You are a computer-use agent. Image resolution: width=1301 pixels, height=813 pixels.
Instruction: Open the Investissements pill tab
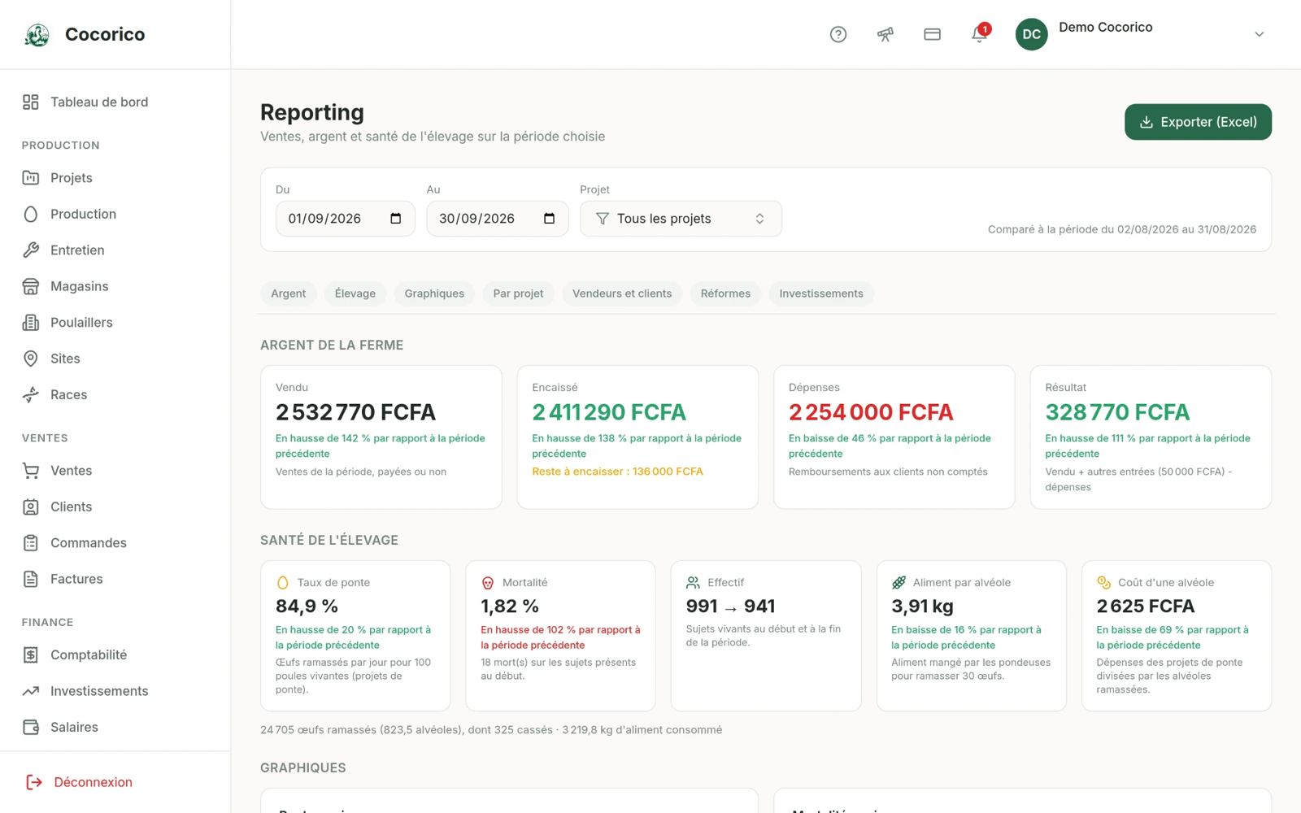[x=821, y=293]
